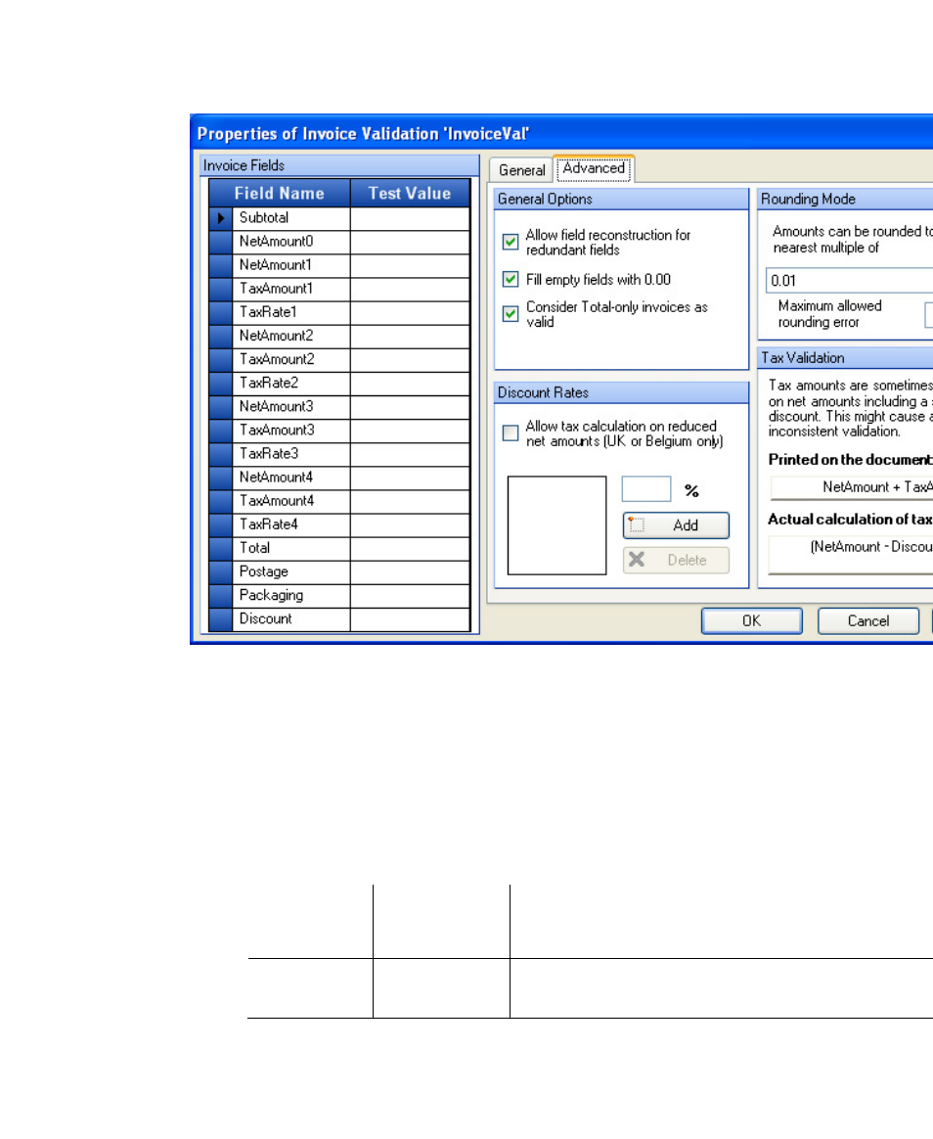Click the Test Value cell for Postage
Image resolution: width=933 pixels, height=1139 pixels.
410,571
